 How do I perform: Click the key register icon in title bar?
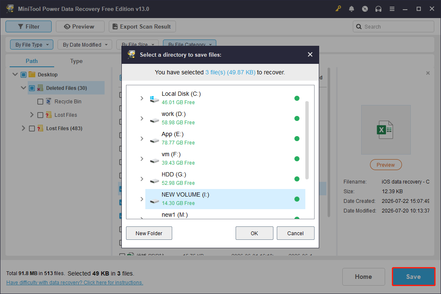(338, 9)
